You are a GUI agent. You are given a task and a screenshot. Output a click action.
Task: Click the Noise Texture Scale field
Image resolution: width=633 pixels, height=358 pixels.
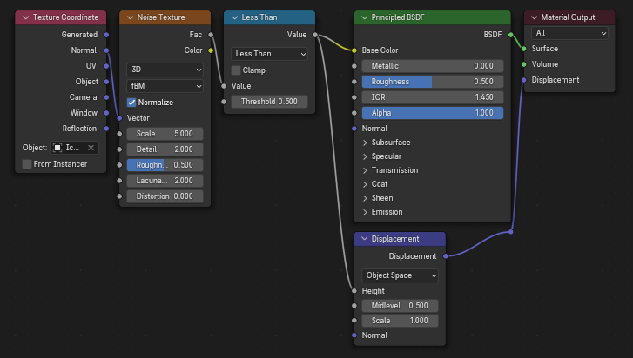[x=165, y=134]
